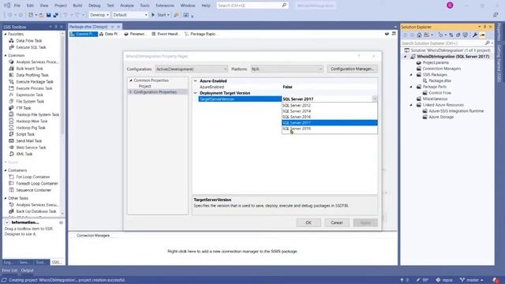Select SQL Server 2019 in dropdown list

(x=330, y=129)
